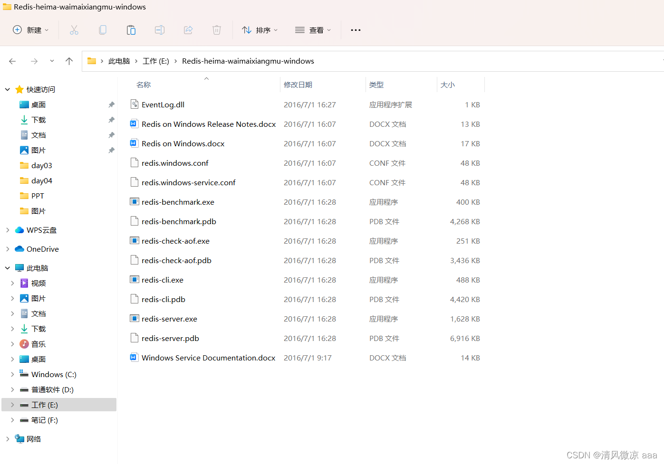Screen dimensions: 664x464
Task: Select Windows Service Documentation.docx file icon
Action: [135, 358]
